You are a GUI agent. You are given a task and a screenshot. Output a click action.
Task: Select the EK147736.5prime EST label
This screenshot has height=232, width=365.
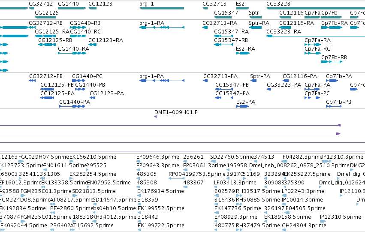[x=238, y=208]
